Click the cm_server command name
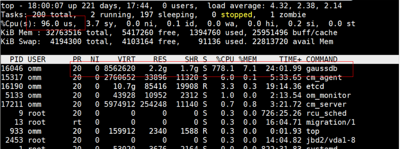This screenshot has height=149, width=400. (x=326, y=105)
